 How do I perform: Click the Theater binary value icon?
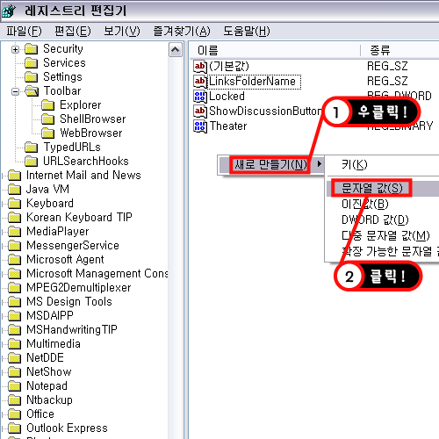pyautogui.click(x=200, y=126)
